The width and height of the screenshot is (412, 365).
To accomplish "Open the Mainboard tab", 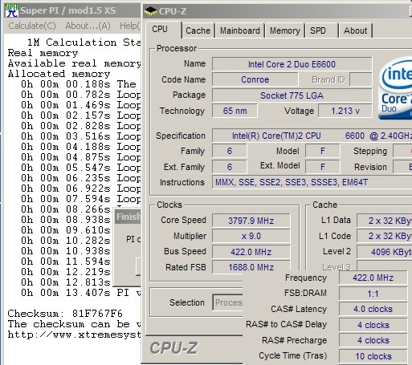I will pyautogui.click(x=240, y=30).
